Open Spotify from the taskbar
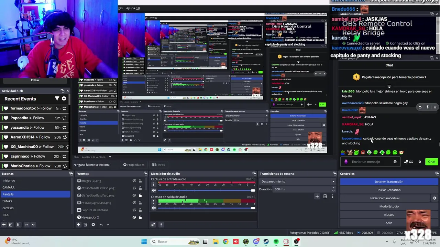This screenshot has width=440, height=247. [276, 242]
